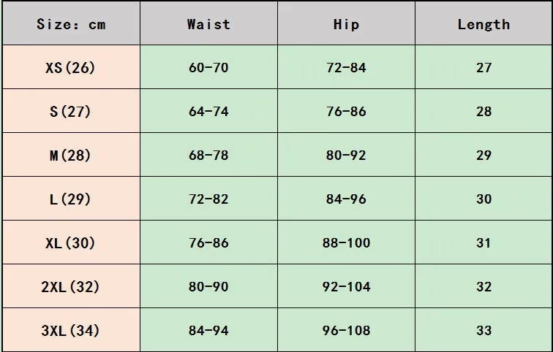
Task: Select the Waist column header
Action: 208,24
